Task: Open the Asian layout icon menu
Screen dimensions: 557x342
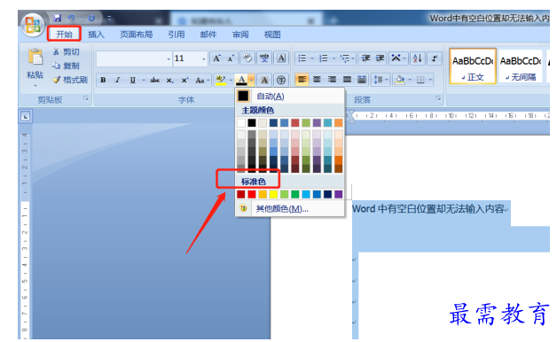Action: pyautogui.click(x=398, y=58)
